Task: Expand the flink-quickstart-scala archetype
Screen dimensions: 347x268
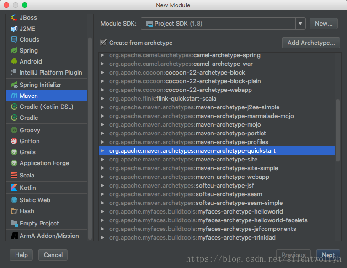Action: 102,99
